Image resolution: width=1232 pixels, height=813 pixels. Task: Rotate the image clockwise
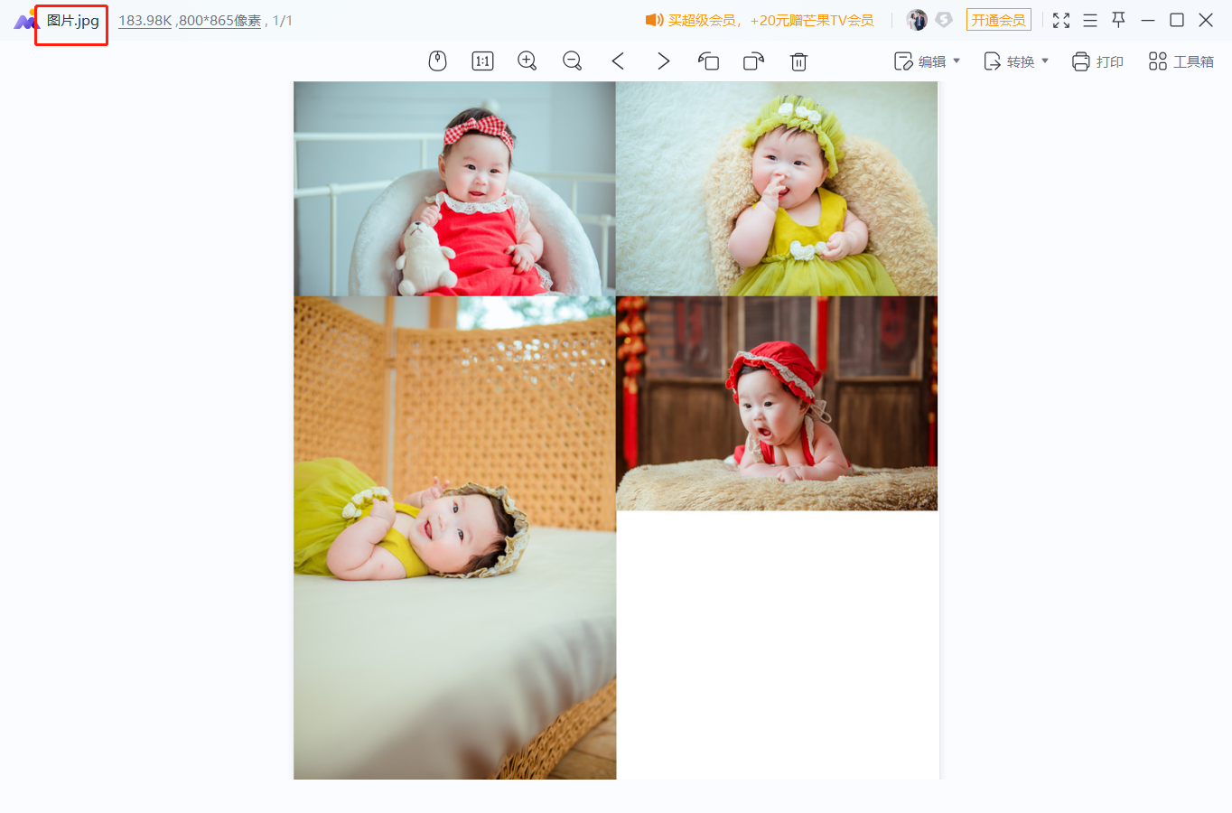click(x=753, y=61)
